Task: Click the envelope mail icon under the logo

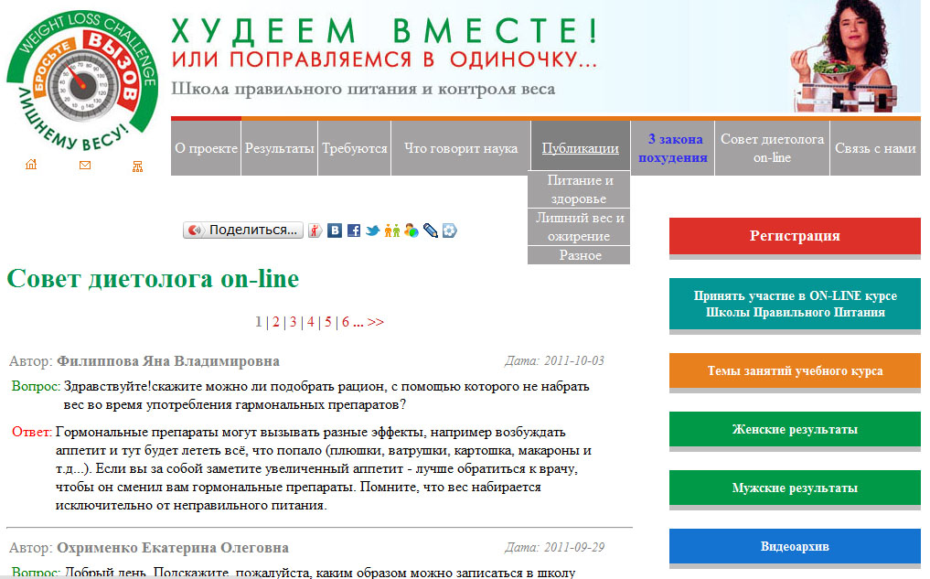Action: point(85,166)
